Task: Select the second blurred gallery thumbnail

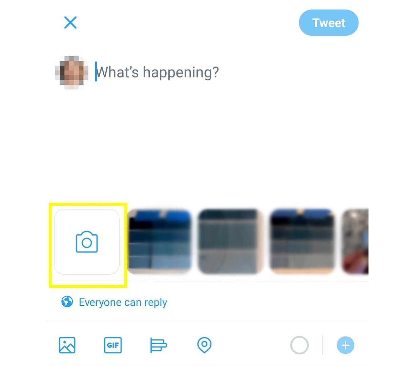Action: [x=231, y=242]
